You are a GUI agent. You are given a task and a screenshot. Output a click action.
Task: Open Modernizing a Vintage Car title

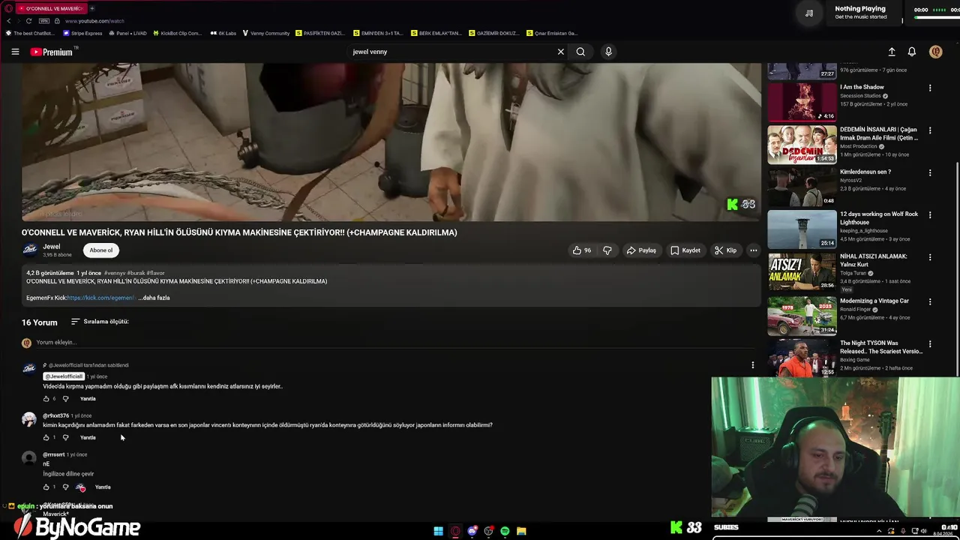pos(874,301)
